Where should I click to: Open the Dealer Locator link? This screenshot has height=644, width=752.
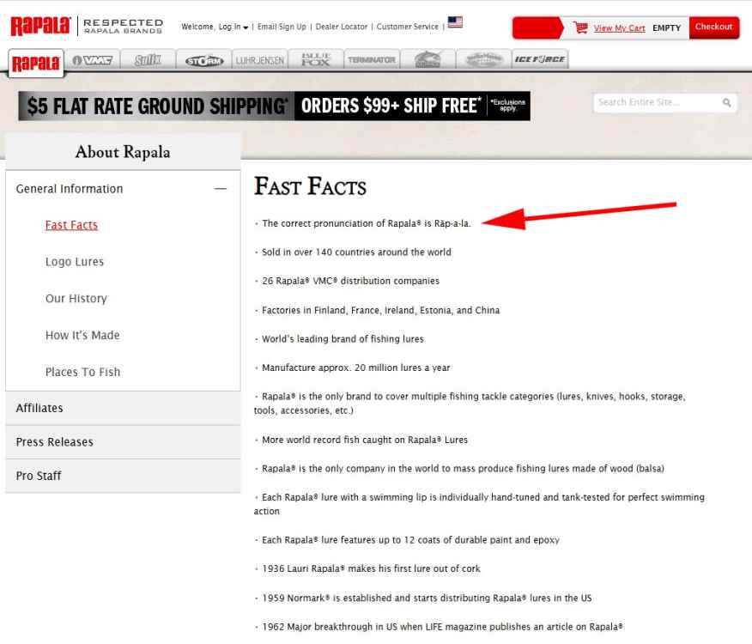coord(342,27)
